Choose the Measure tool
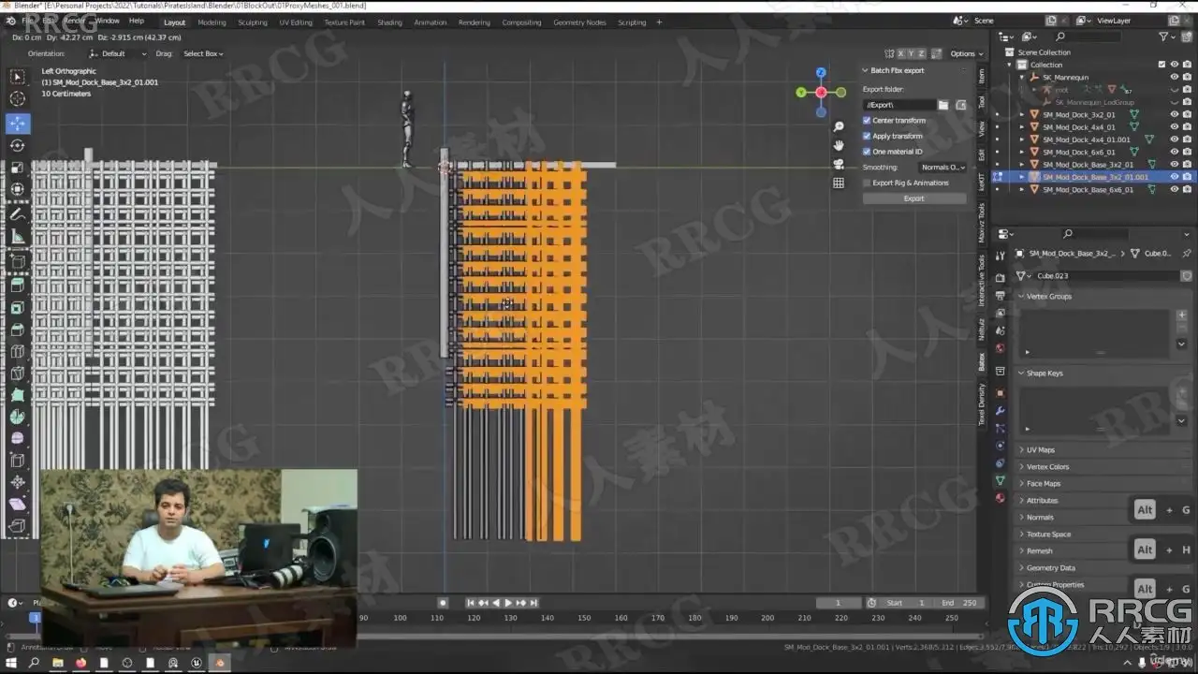 18,237
